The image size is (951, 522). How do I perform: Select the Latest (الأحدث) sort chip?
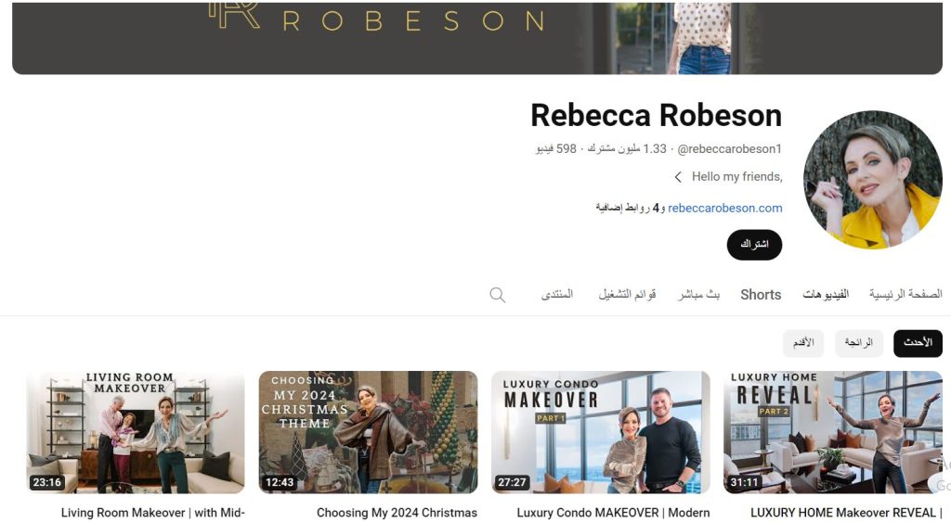917,343
